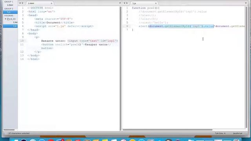251x141 pixels.
Task: Click line number 6 in 1.js gutter
Action: [127, 26]
